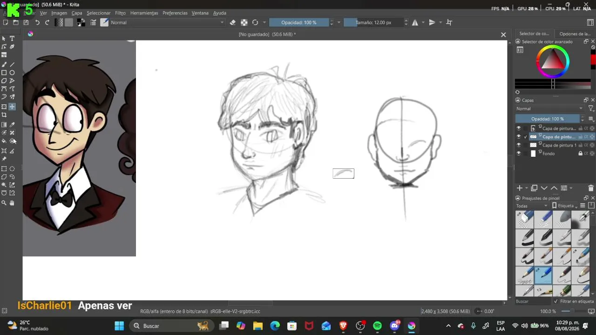Open a file using folder icon
Viewport: 596px width, 335px height.
(16, 22)
